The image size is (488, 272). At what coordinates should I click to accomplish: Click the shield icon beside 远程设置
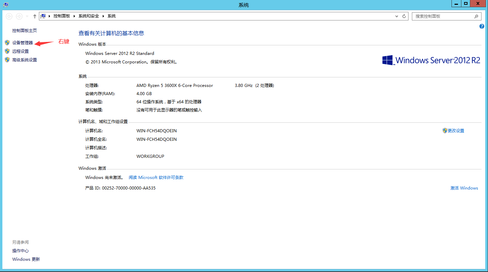pos(7,51)
